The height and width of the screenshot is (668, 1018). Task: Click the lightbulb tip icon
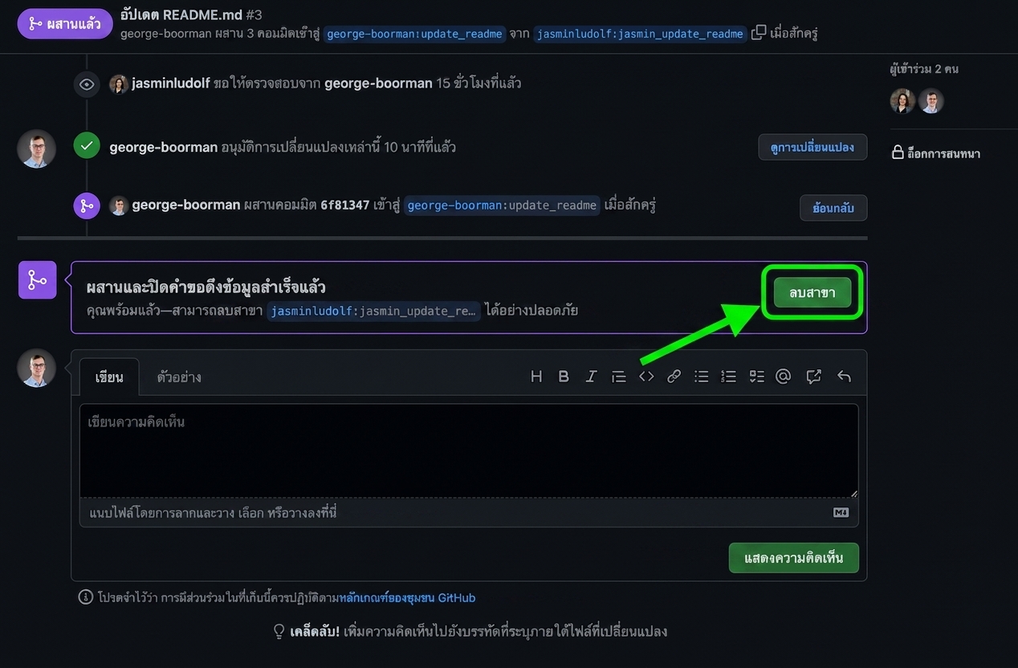coord(279,631)
